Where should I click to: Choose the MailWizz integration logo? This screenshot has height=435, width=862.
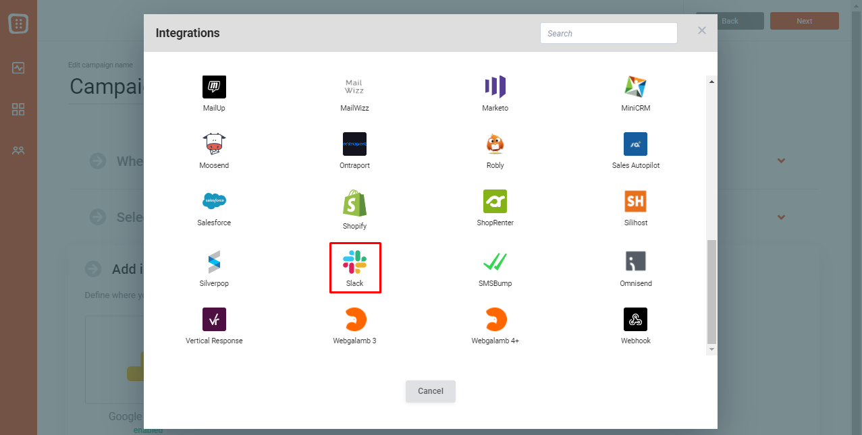click(354, 87)
